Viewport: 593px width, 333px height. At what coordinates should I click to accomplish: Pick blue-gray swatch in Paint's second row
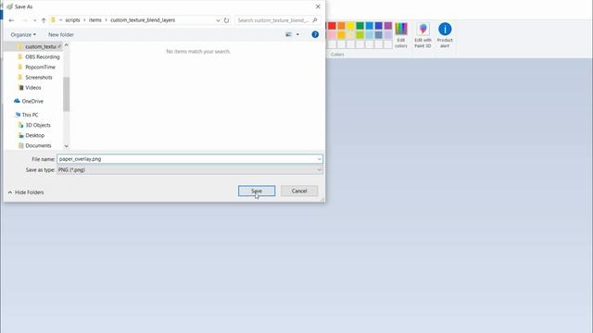point(379,35)
